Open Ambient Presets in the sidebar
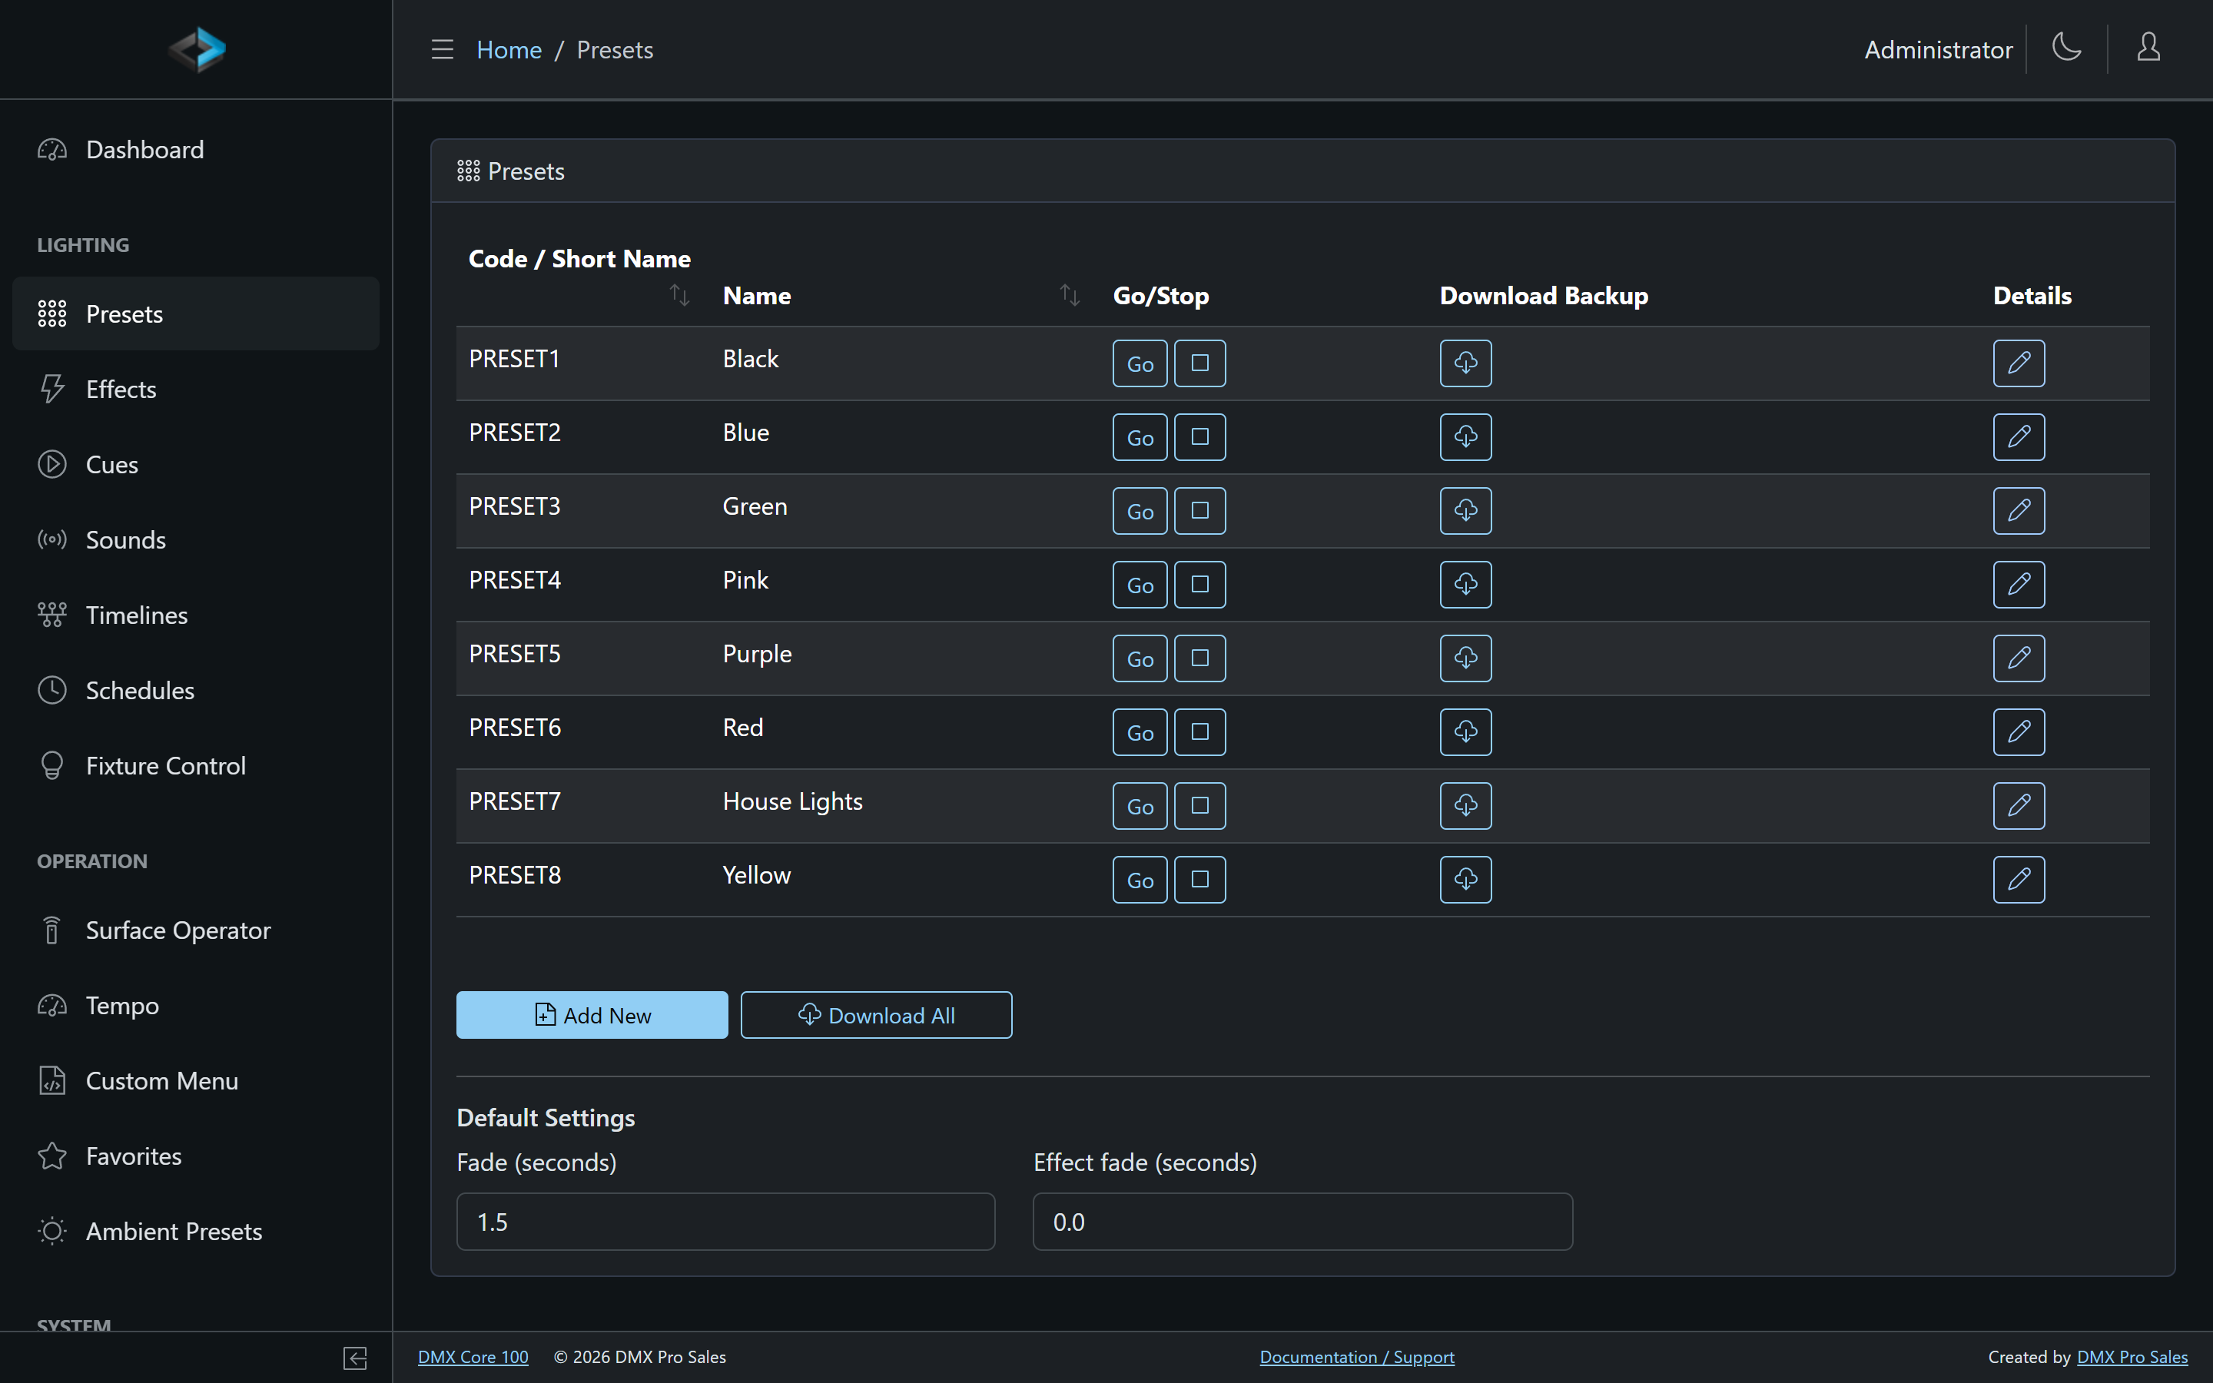The width and height of the screenshot is (2213, 1383). click(196, 1231)
